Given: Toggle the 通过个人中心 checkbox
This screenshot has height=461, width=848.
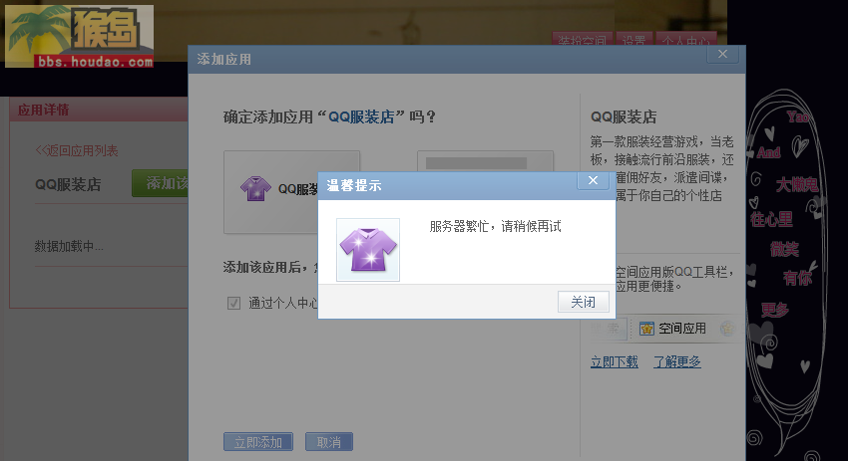Looking at the screenshot, I should pos(233,304).
